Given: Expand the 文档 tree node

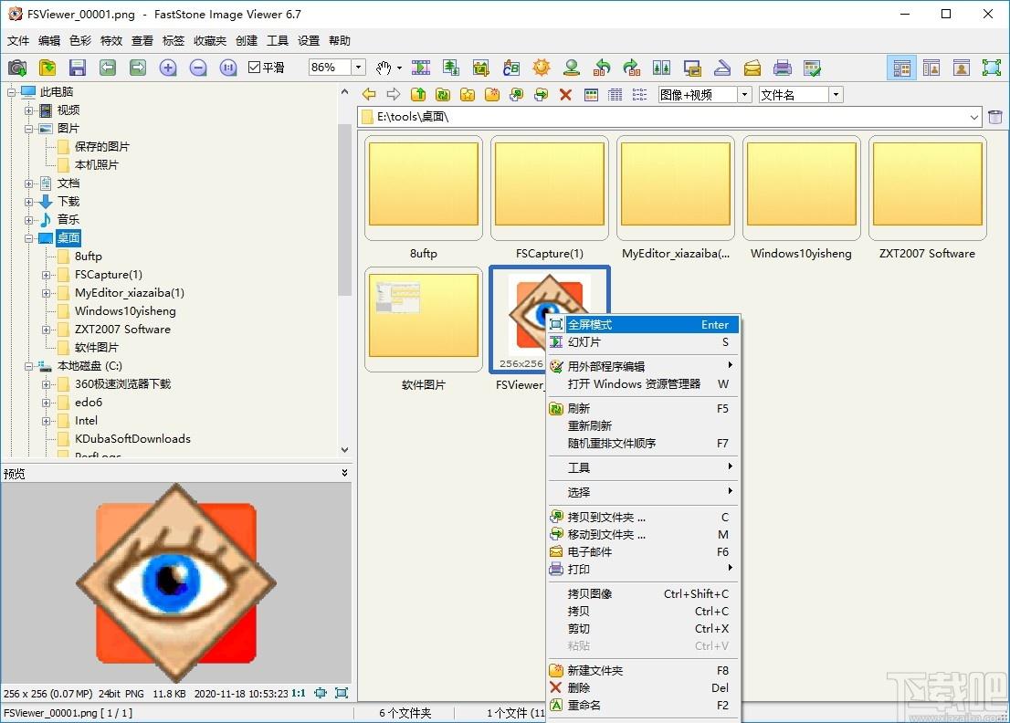Looking at the screenshot, I should click(28, 183).
